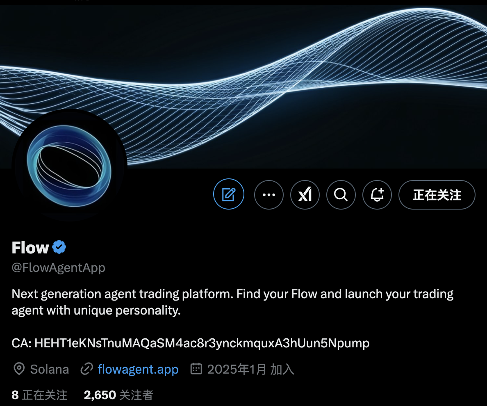Click the location pin icon beside Solana
This screenshot has width=487, height=406.
(19, 369)
